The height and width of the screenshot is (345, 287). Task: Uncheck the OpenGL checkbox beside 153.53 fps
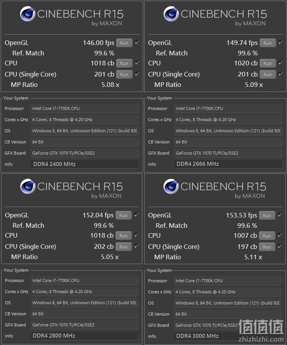280,215
